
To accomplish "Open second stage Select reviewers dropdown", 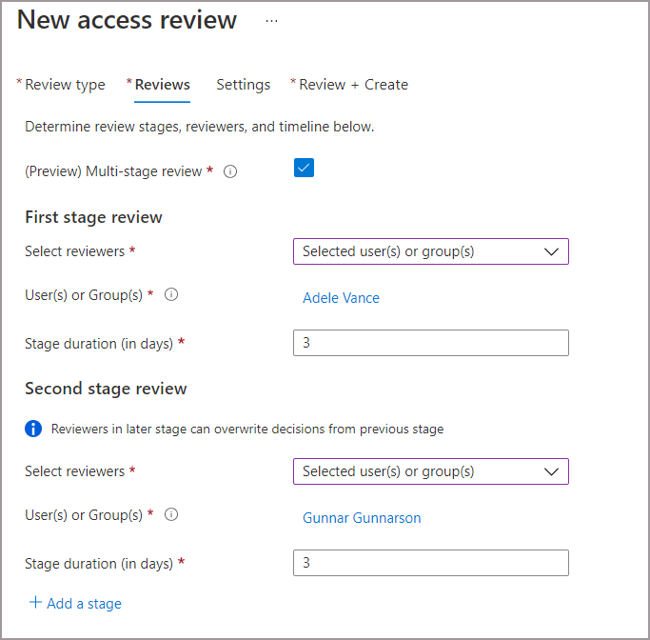I will [430, 471].
